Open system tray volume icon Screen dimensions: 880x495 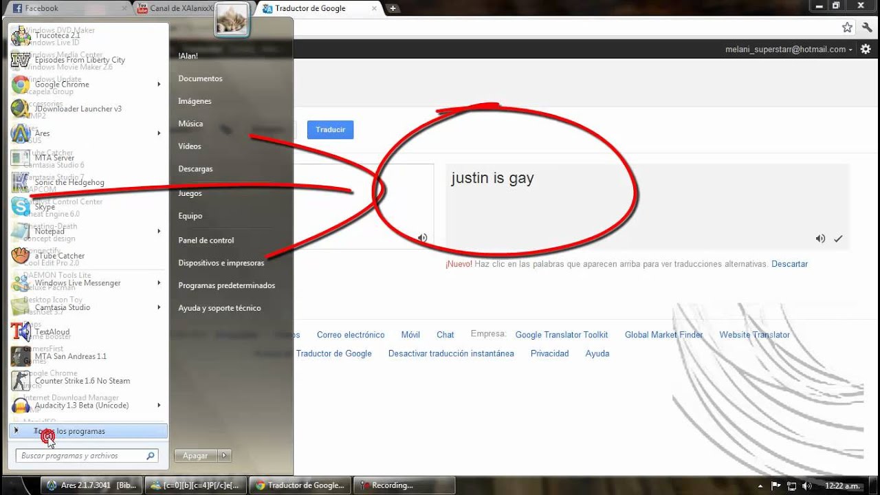[806, 485]
